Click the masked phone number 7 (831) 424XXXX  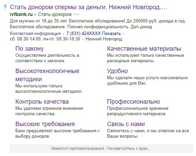click(x=84, y=34)
